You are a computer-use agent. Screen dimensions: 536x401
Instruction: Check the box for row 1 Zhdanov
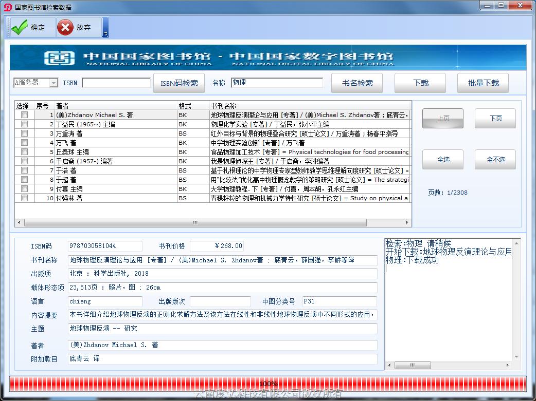pyautogui.click(x=24, y=115)
